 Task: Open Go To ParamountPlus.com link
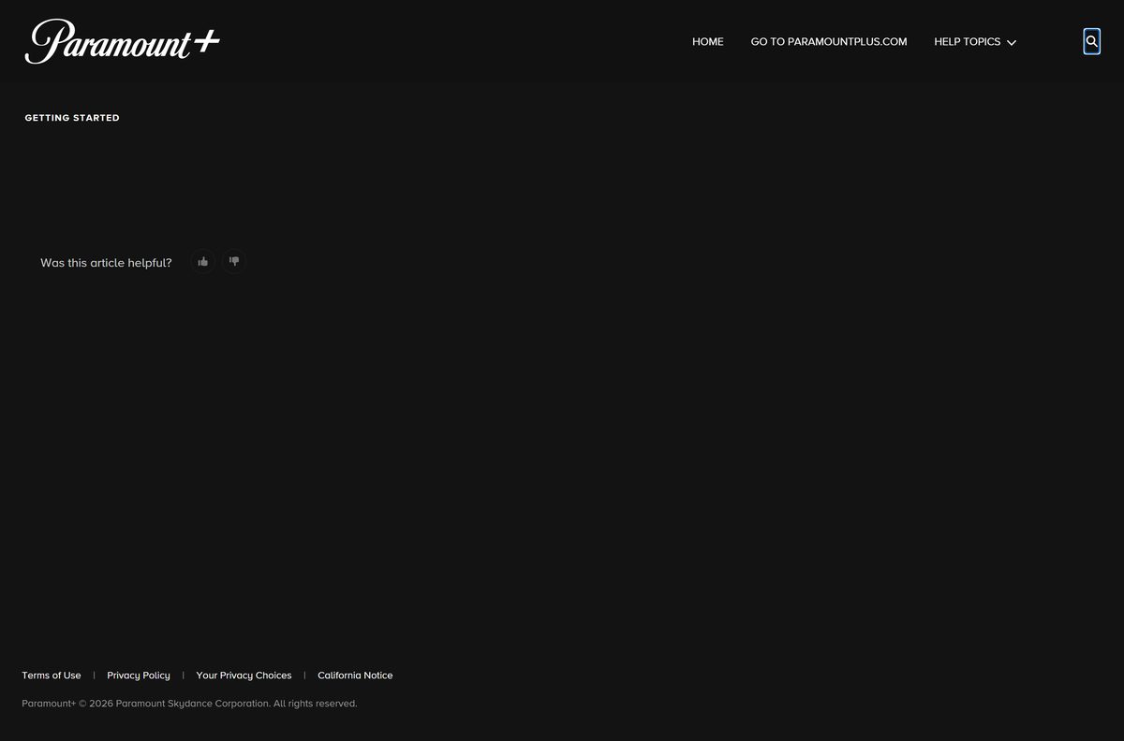click(x=829, y=42)
